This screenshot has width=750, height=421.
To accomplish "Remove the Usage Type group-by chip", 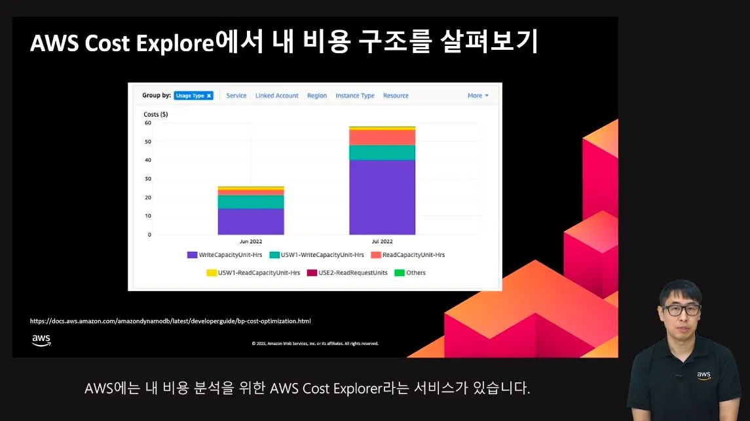I will click(209, 96).
